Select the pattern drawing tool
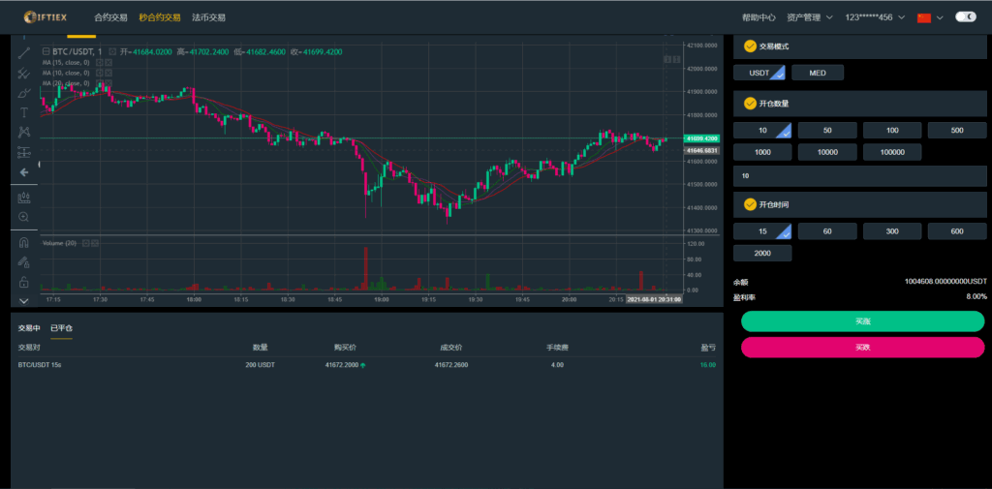The height and width of the screenshot is (489, 992). coord(24,132)
